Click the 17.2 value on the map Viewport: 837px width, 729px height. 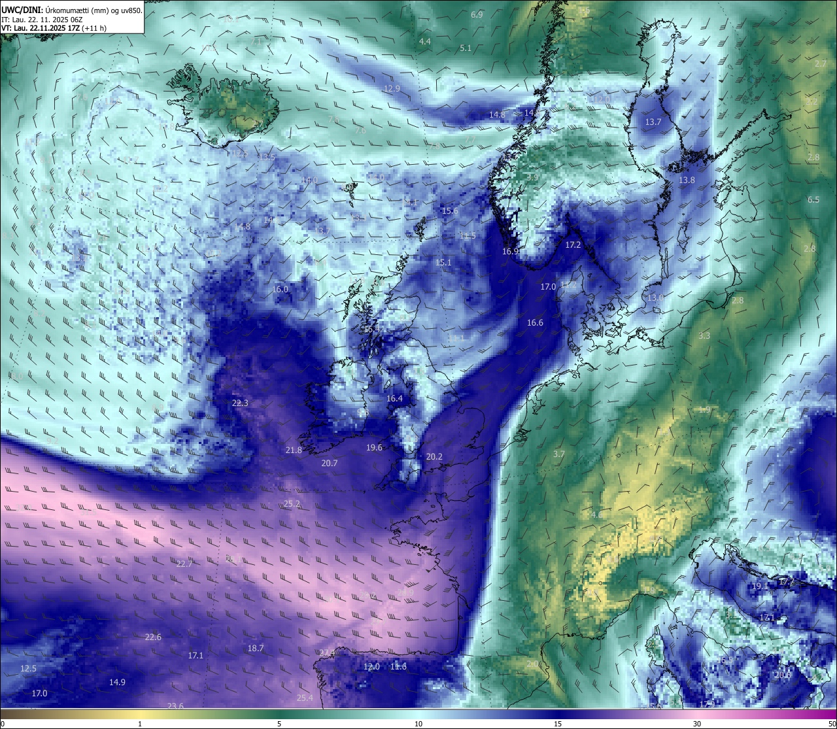[573, 245]
